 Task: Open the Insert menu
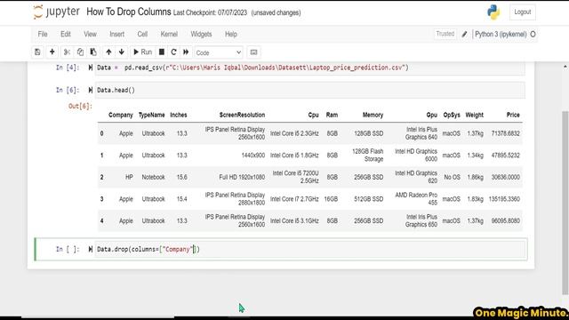116,34
